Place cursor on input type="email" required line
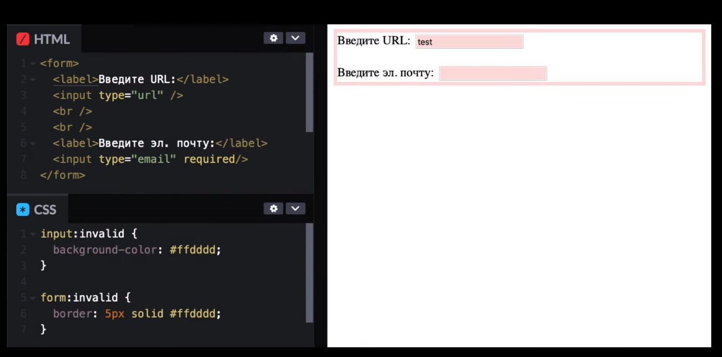 (x=150, y=159)
